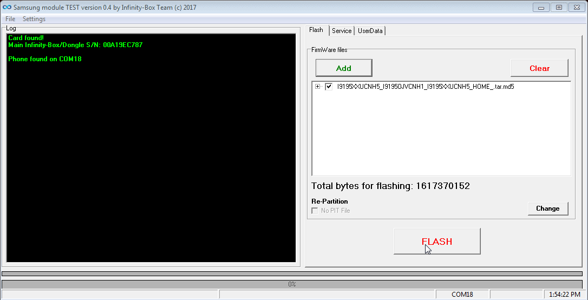
Task: Click the 1:54:22 PM clock in status bar
Action: coord(565,295)
